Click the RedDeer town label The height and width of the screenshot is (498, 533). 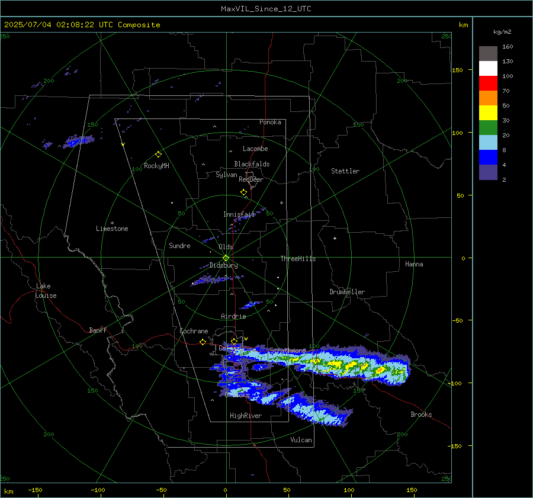click(251, 179)
